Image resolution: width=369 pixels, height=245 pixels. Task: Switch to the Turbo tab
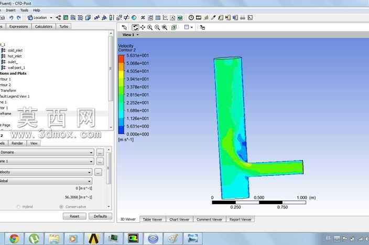(63, 27)
